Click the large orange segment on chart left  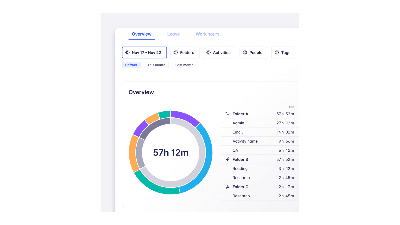tap(132, 154)
